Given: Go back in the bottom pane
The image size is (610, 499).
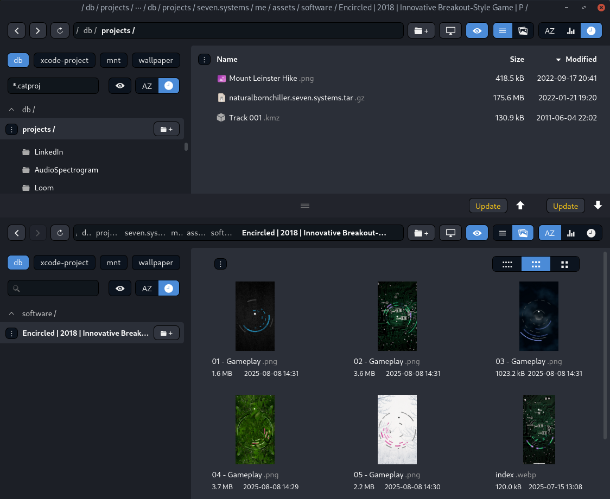Looking at the screenshot, I should [17, 233].
